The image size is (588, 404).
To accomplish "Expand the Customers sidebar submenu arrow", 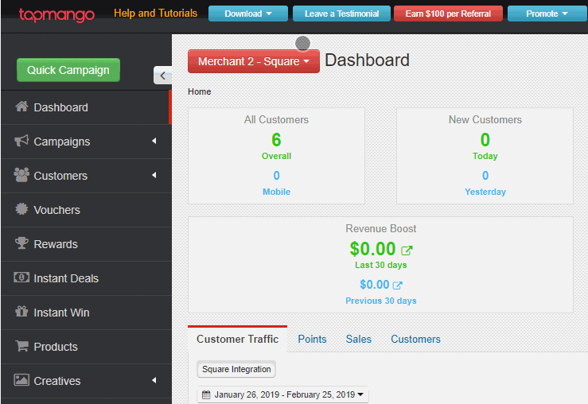I will point(154,175).
